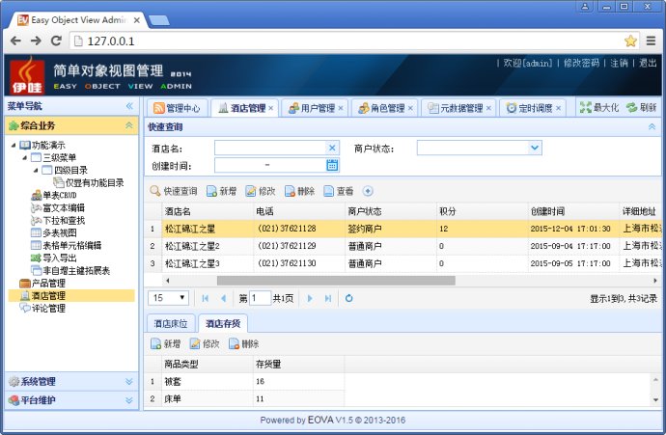
Task: Reload the page with refresh icon
Action: click(56, 41)
